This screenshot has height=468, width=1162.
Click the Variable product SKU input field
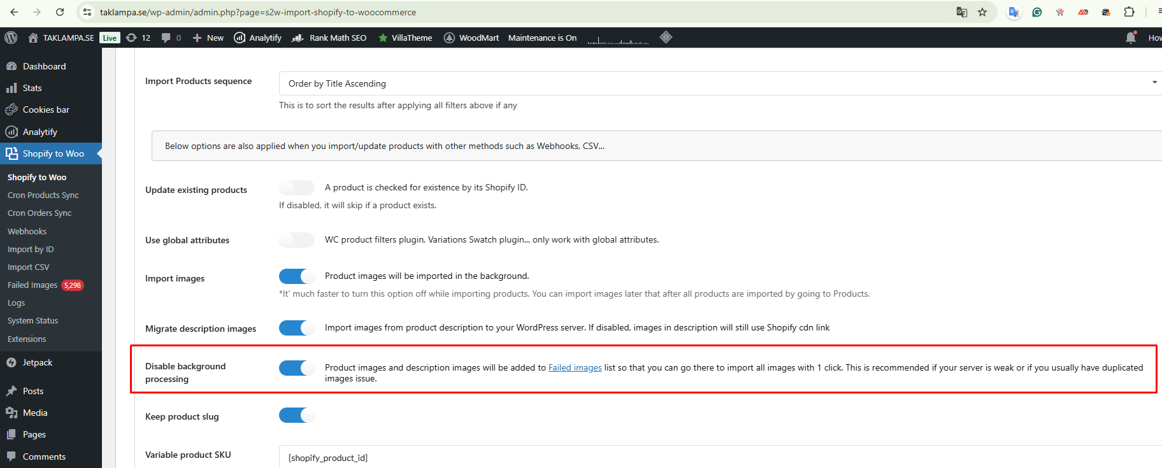point(720,457)
